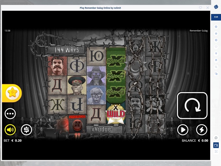Screen dimensions: 221x166
Task: Click the star icon in right sidebar
Action: [216, 33]
